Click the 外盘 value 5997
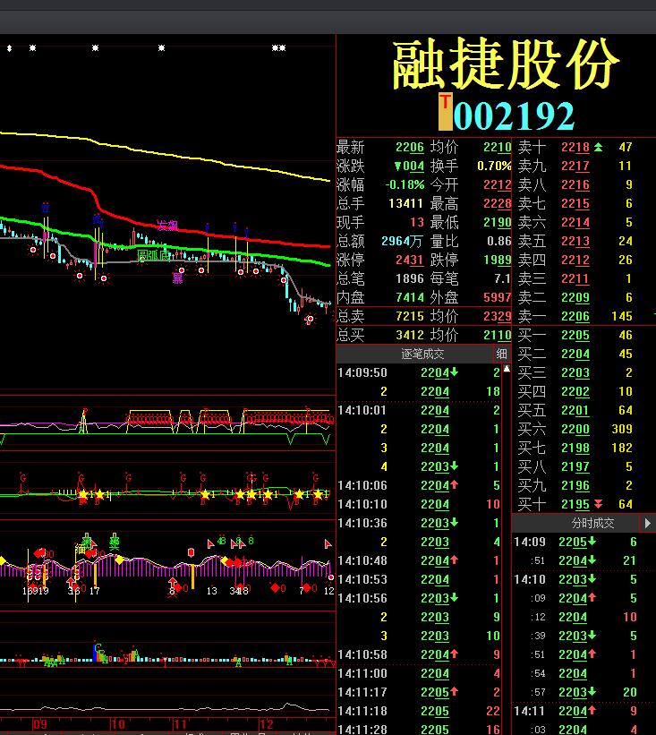Screen dimensions: 656x735 point(498,297)
